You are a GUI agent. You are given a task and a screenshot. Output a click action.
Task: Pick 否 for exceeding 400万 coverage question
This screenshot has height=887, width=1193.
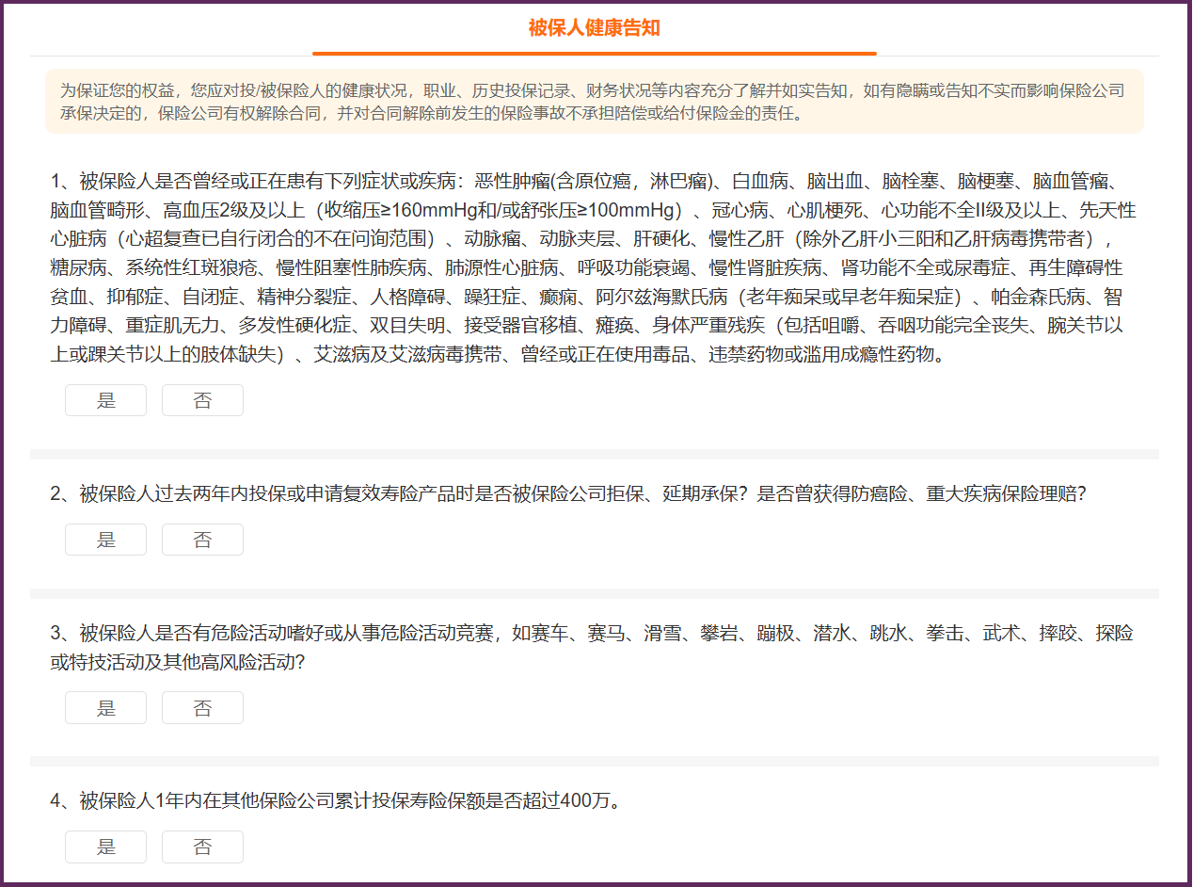point(202,847)
